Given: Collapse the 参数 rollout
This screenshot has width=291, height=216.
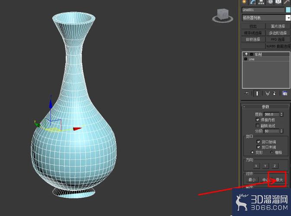Looking at the screenshot, I should click(265, 107).
